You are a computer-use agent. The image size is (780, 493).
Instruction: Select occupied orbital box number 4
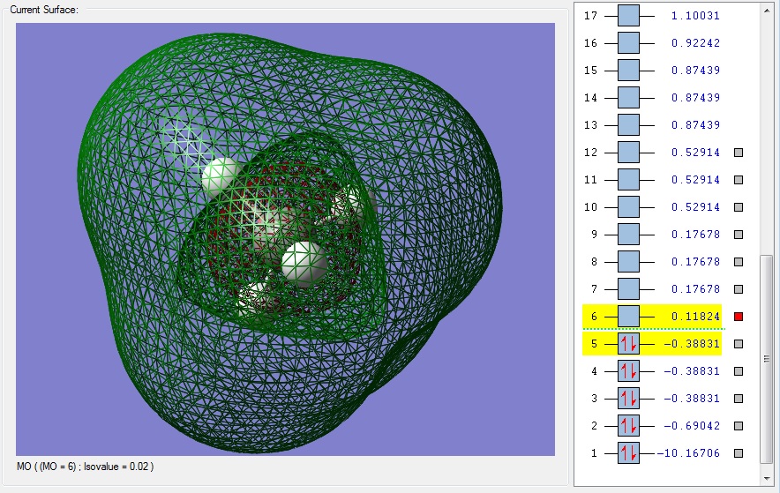(x=629, y=371)
